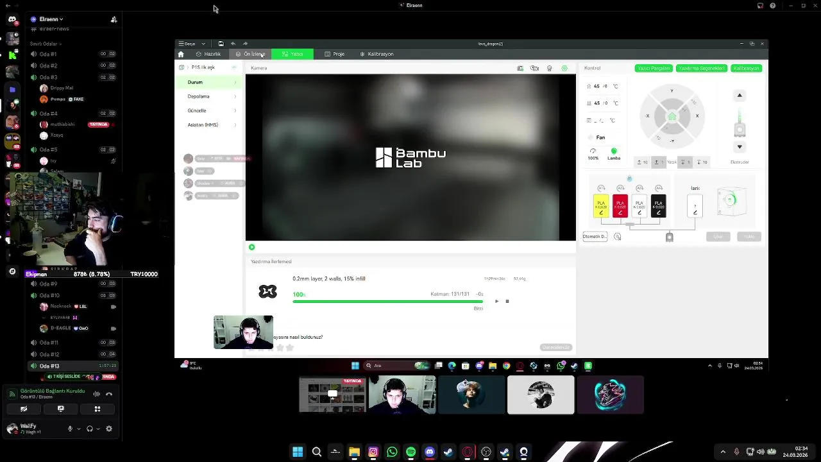The height and width of the screenshot is (462, 821).
Task: Click the Yükle load button
Action: 749,237
